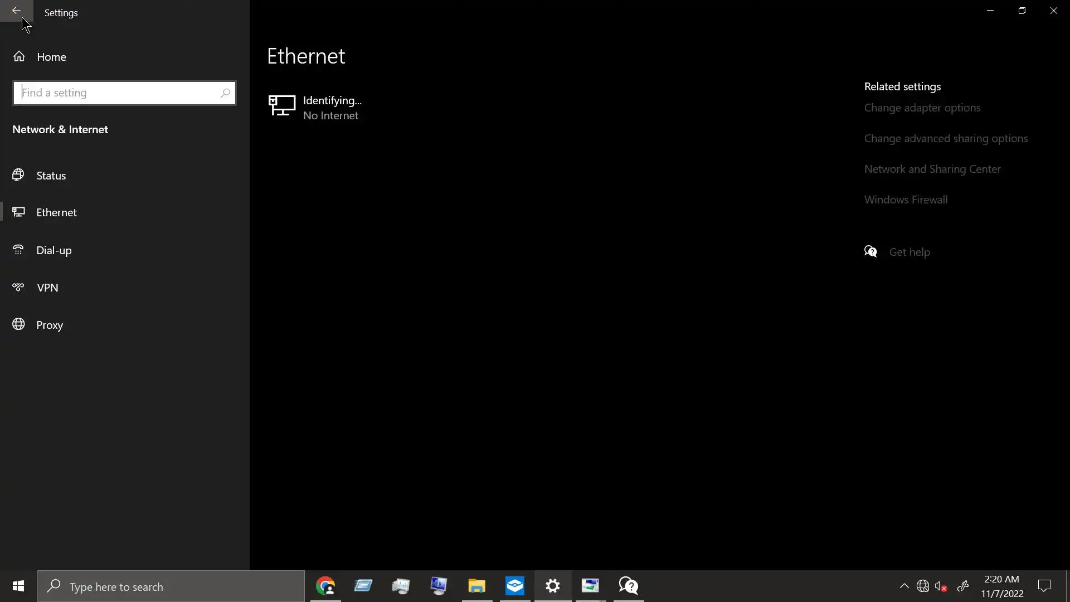Show hidden system tray icons
This screenshot has width=1070, height=602.
coord(904,586)
